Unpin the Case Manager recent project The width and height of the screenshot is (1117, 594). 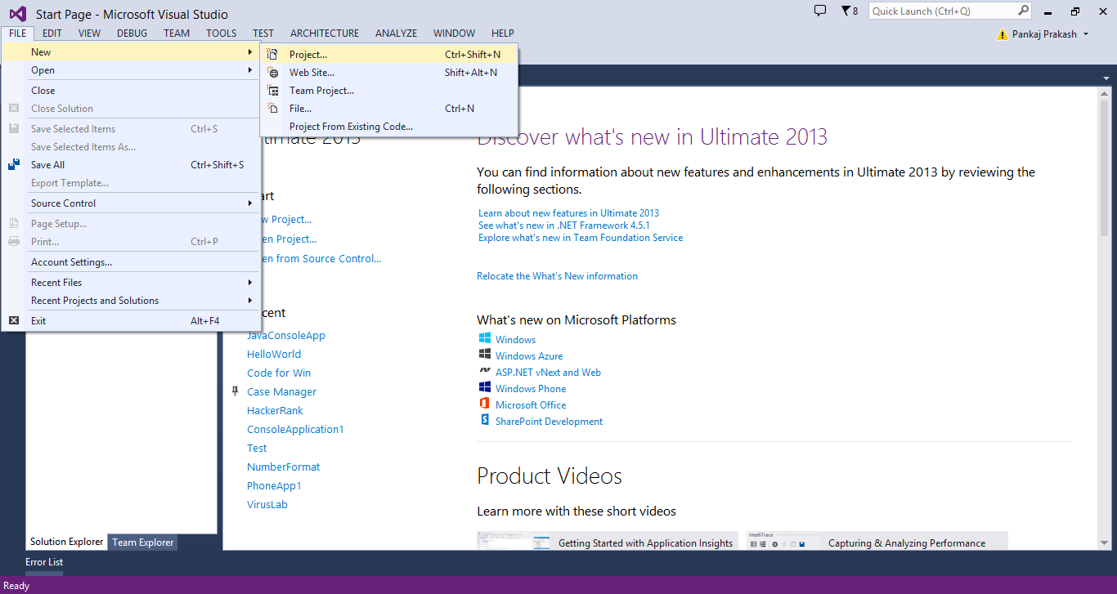(236, 391)
